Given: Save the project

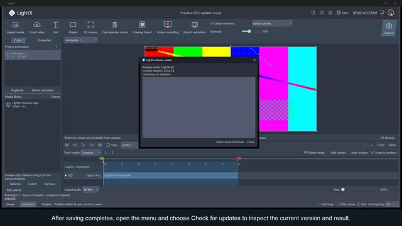Looking at the screenshot, I should coord(342,13).
